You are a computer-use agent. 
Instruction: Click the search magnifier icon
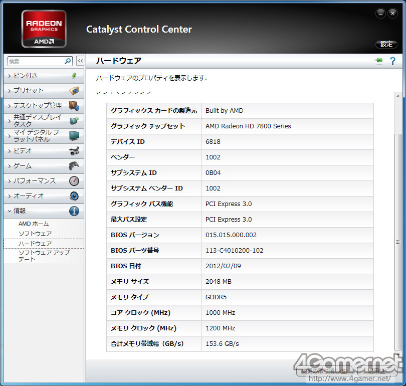pos(68,61)
